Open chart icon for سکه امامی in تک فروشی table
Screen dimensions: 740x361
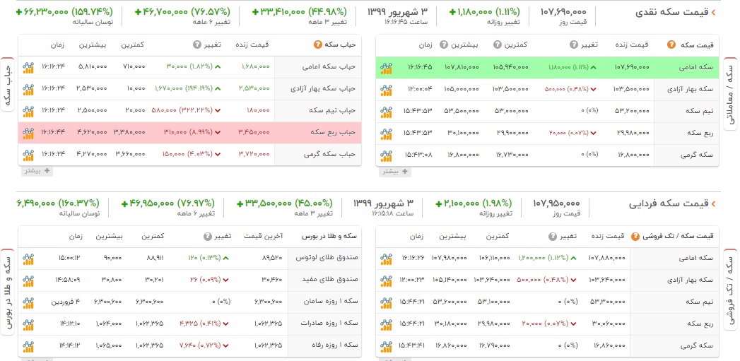point(387,258)
